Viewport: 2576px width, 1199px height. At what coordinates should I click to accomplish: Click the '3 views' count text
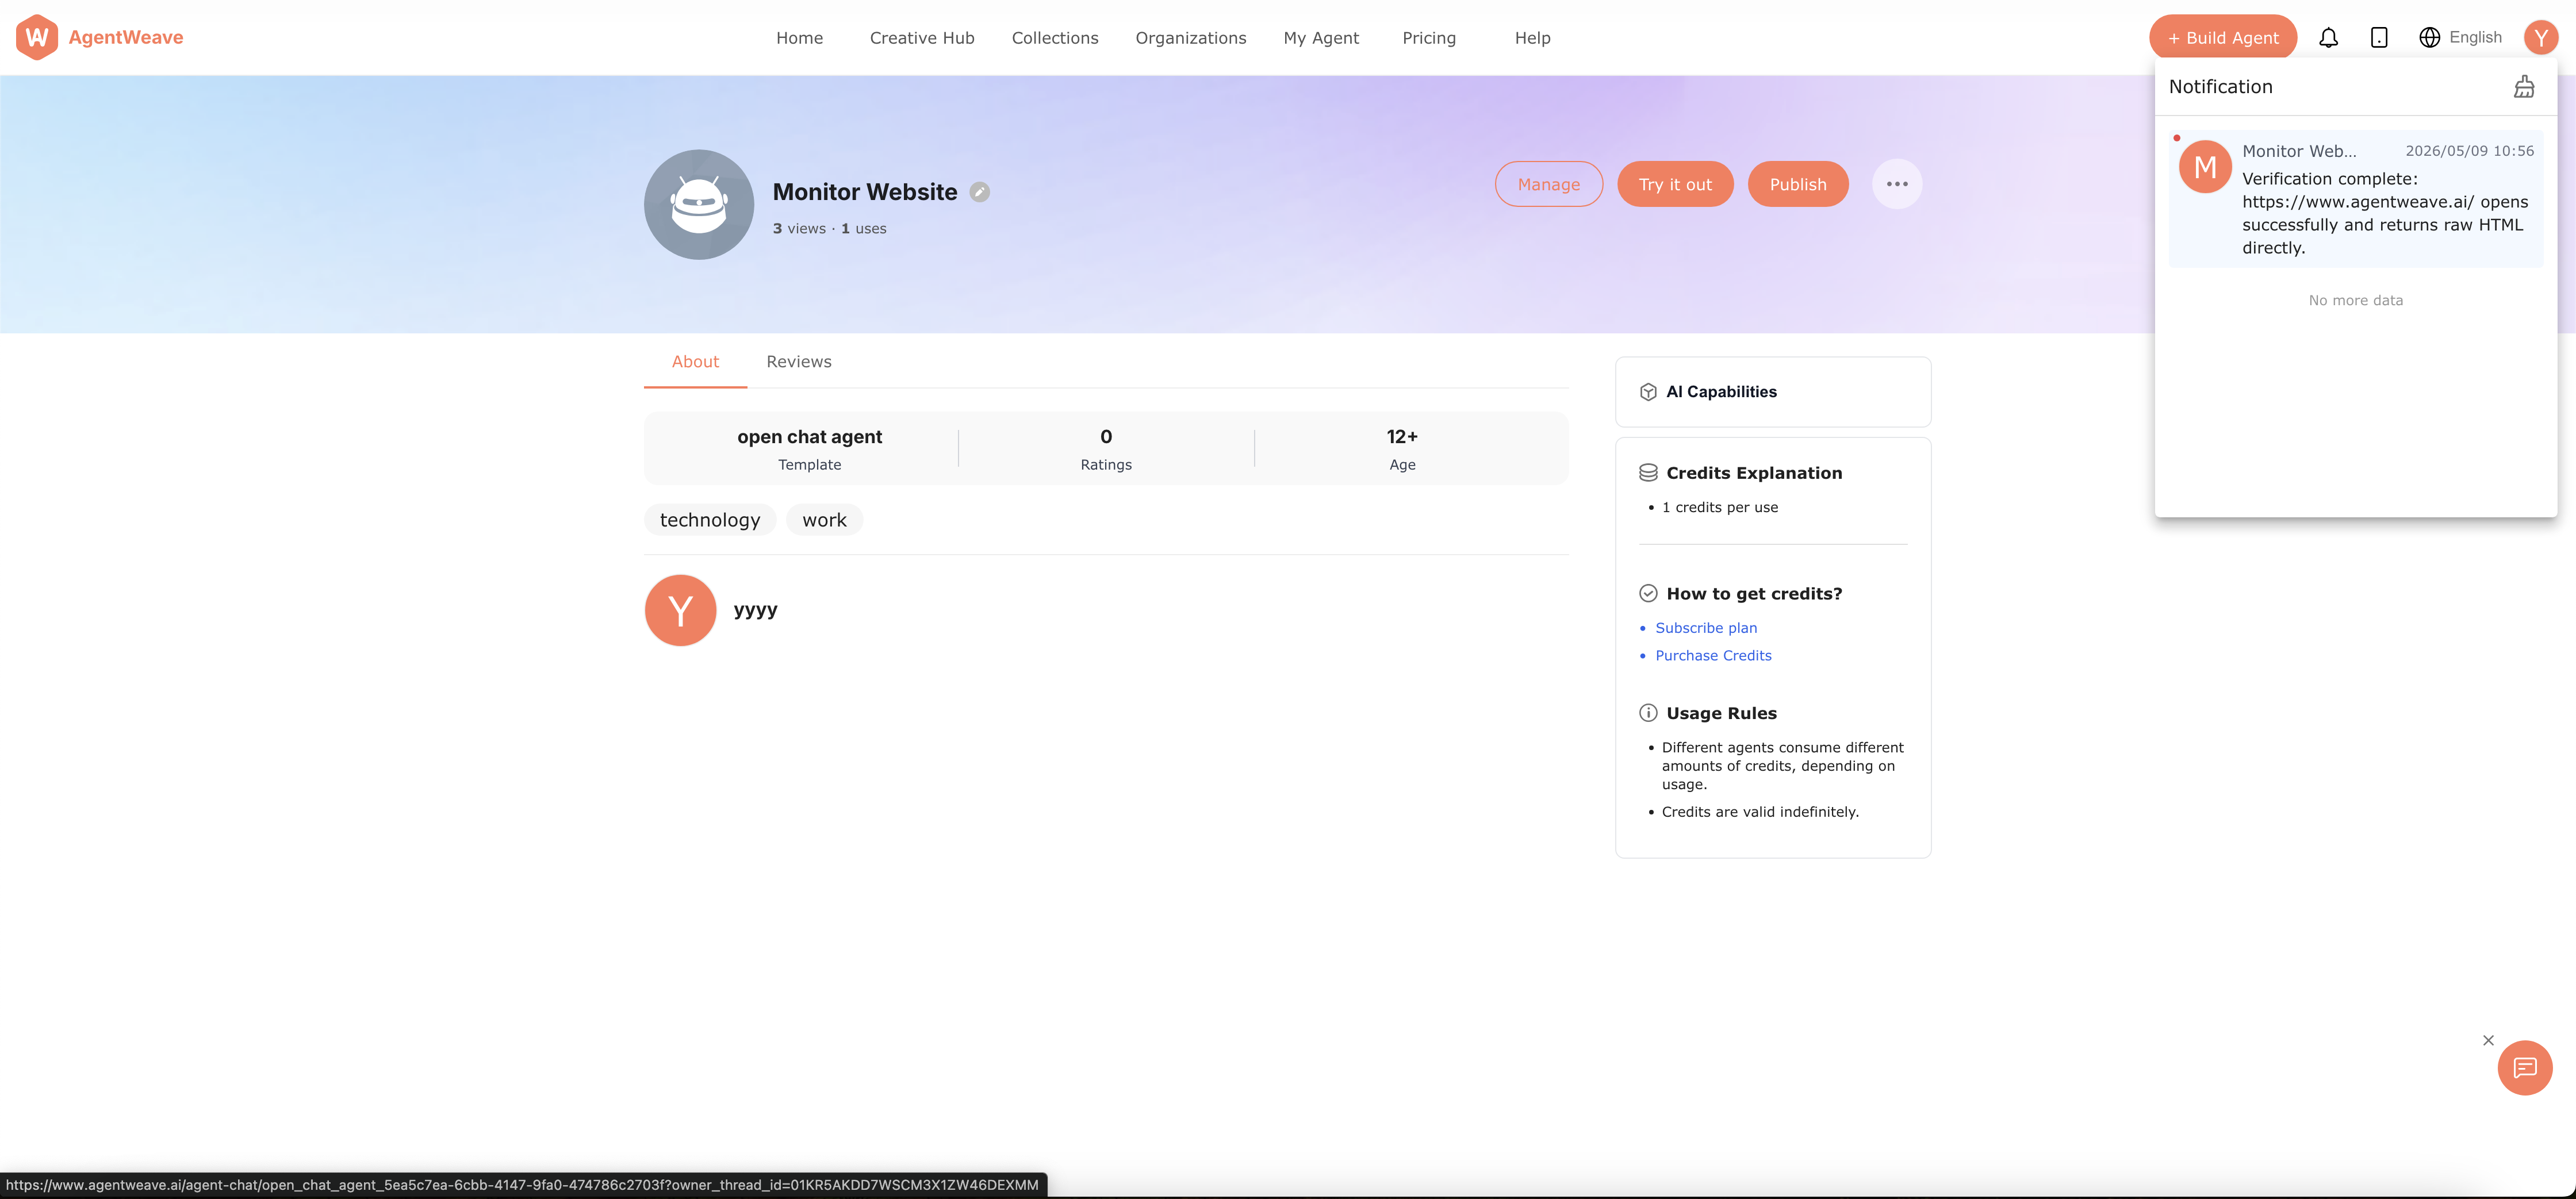click(799, 229)
